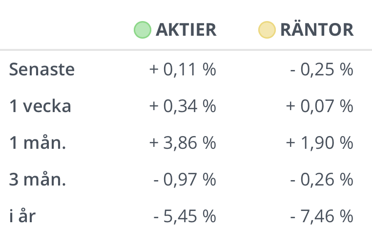
Task: Click Aktier 3 mån. value - 0,97 %
Action: coord(185,180)
